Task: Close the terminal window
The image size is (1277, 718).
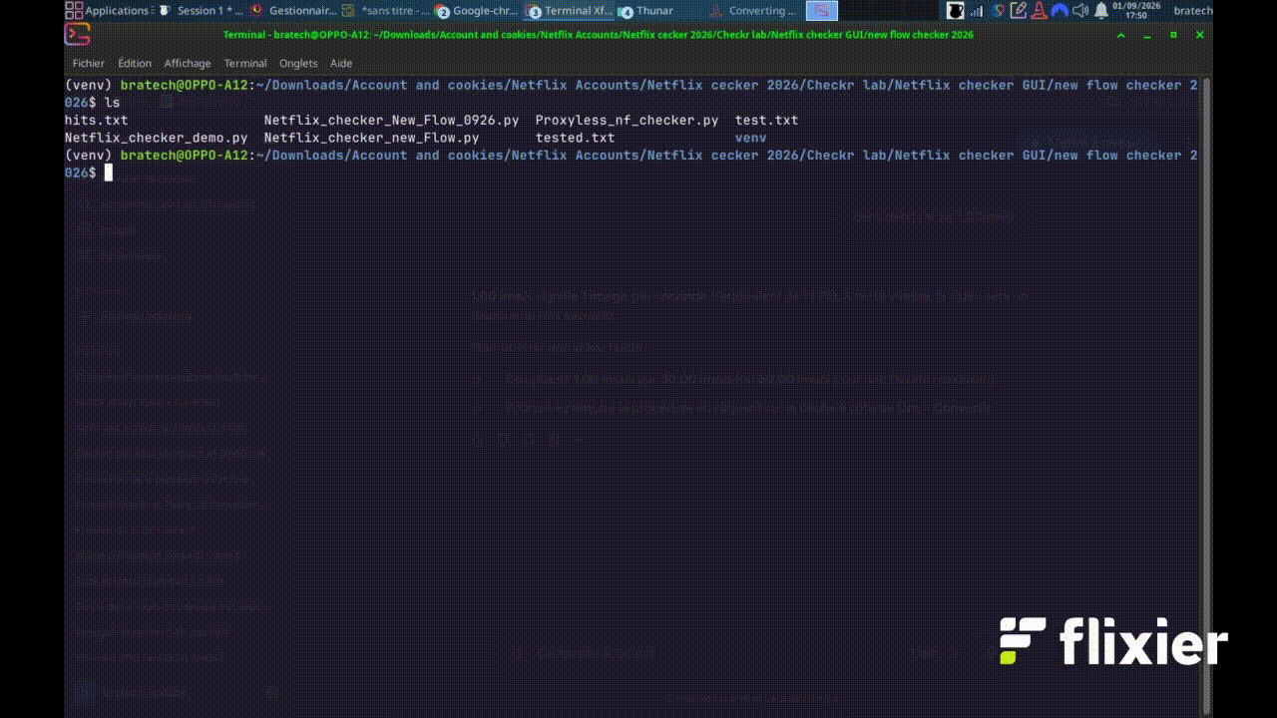Action: (1200, 35)
